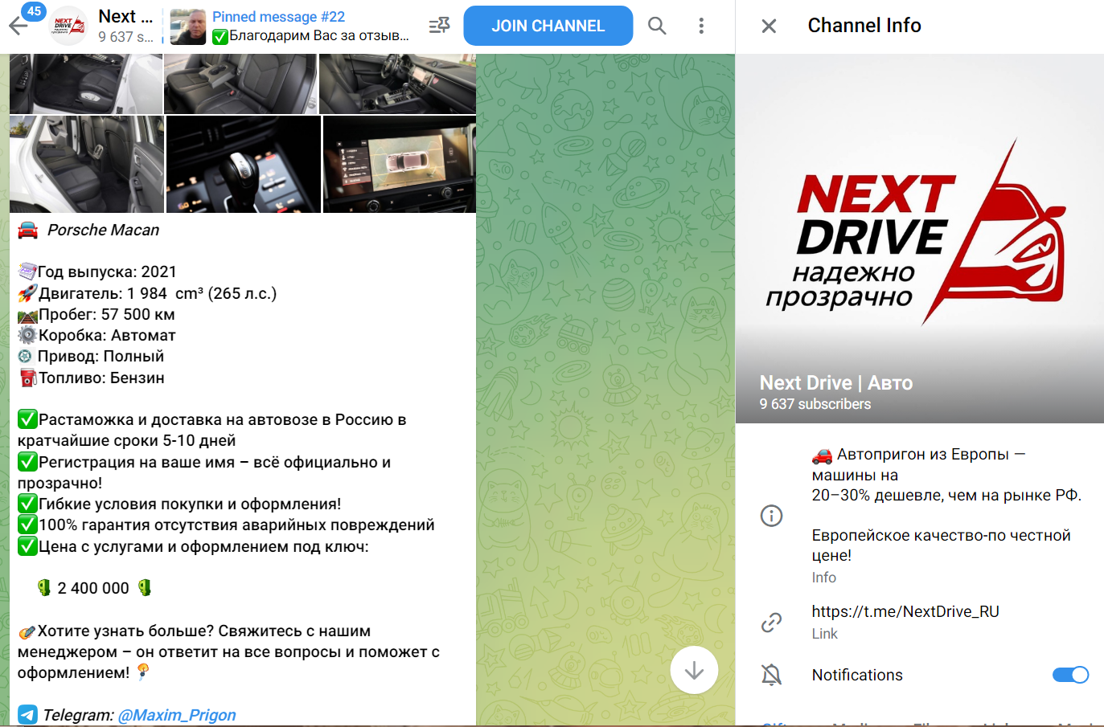
Task: Open the gear shifter photo
Action: tap(243, 164)
